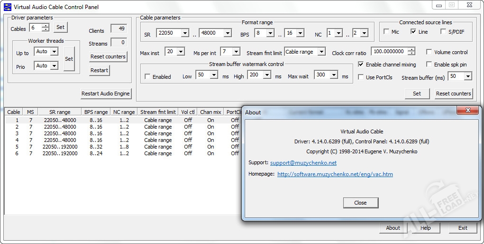Expand the Stream buffer (ms) dropdown
The width and height of the screenshot is (484, 244).
[x=467, y=76]
